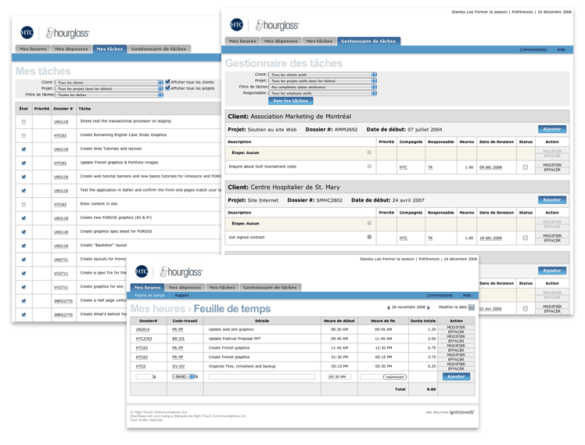Open Projet dropdown in Mes tâches window

109,89
